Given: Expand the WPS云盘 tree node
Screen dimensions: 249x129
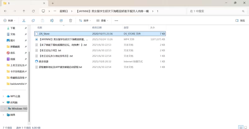Looking at the screenshot, I should pos(3,96).
